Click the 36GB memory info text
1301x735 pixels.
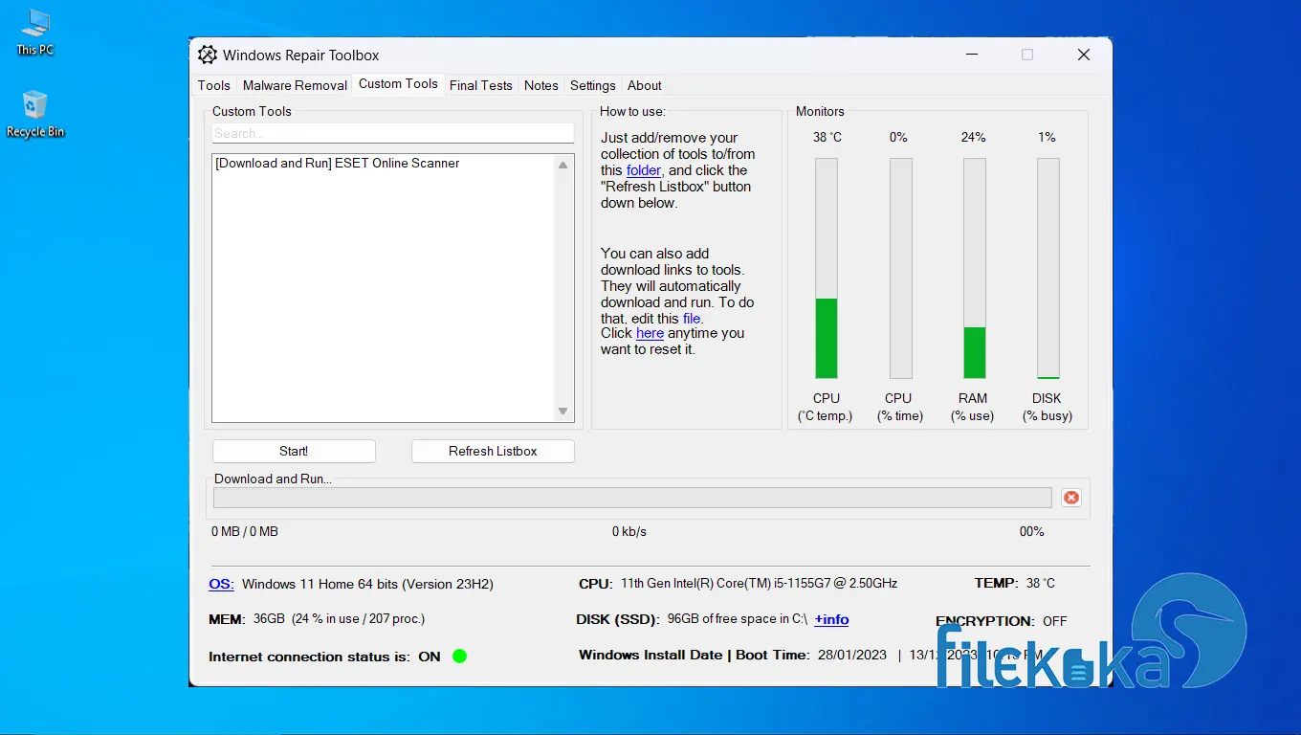pyautogui.click(x=340, y=619)
